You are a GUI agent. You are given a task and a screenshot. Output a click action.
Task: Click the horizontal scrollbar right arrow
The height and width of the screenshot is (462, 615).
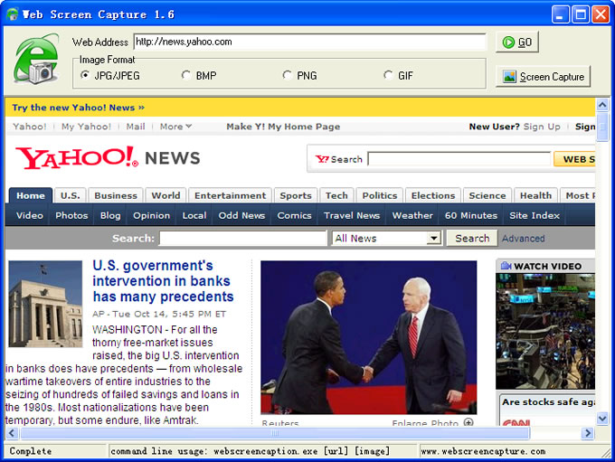(x=587, y=434)
